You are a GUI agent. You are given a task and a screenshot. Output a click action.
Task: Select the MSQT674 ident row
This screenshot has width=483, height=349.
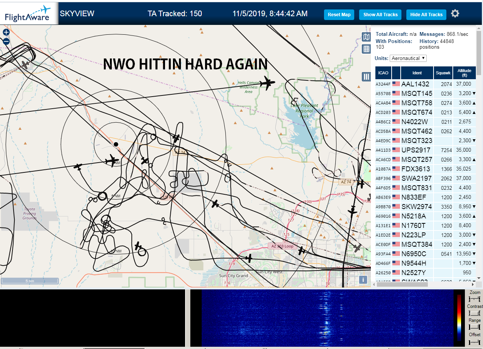pos(426,112)
